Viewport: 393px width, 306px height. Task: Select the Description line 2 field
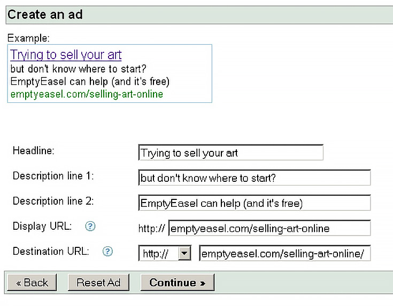tap(255, 203)
